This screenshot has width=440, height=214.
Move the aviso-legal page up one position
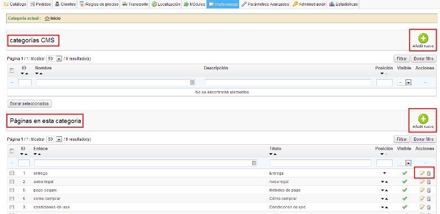click(386, 182)
